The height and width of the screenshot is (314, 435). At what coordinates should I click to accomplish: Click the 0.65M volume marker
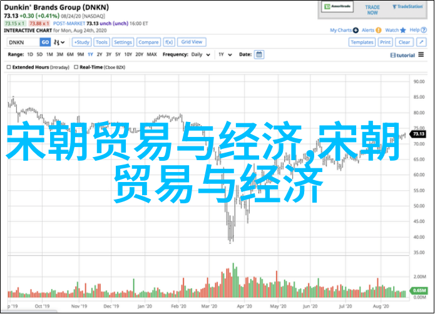419,290
